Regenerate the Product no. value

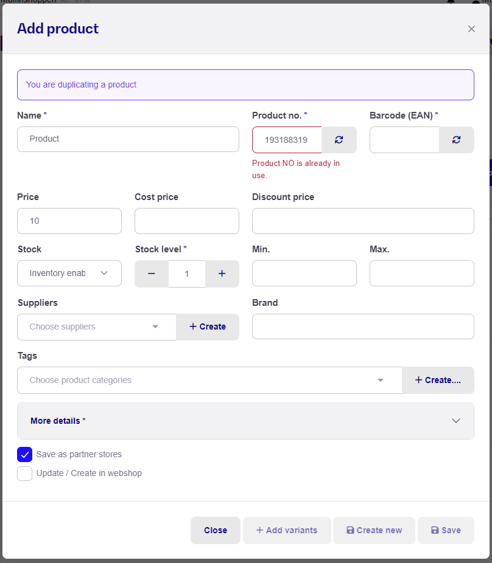pos(339,140)
